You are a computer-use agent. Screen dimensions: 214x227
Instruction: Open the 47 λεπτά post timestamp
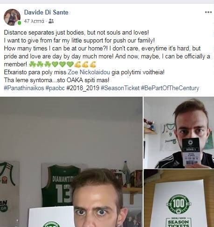tap(34, 21)
